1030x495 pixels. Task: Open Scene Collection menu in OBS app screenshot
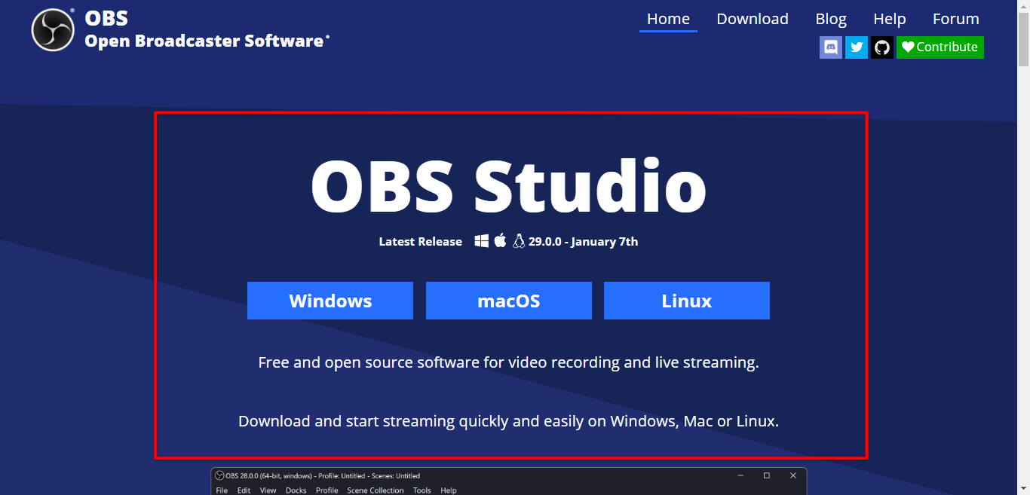pos(376,490)
